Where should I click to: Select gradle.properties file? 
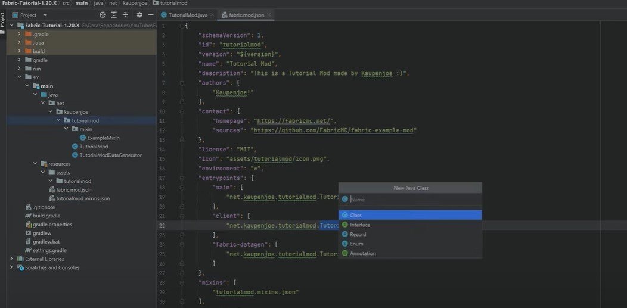(x=52, y=225)
